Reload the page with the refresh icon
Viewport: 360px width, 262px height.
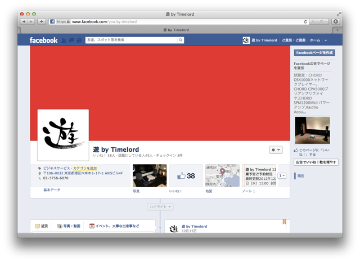click(x=305, y=21)
